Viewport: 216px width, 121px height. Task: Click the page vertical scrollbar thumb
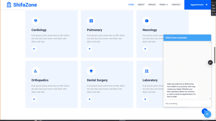[214, 55]
